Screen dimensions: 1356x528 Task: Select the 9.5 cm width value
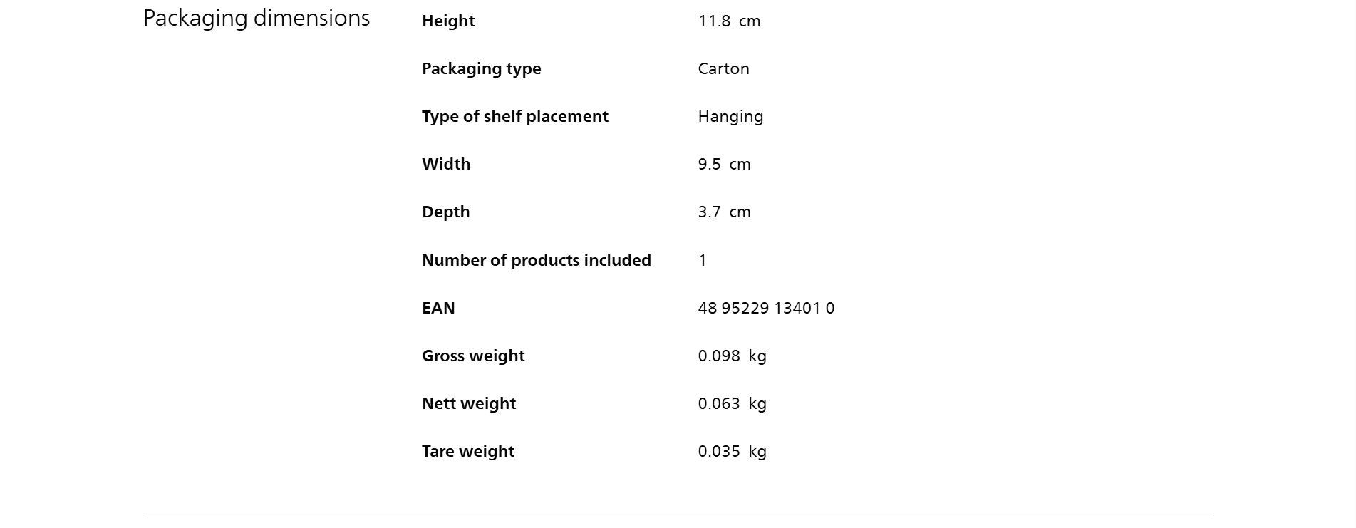(x=724, y=165)
